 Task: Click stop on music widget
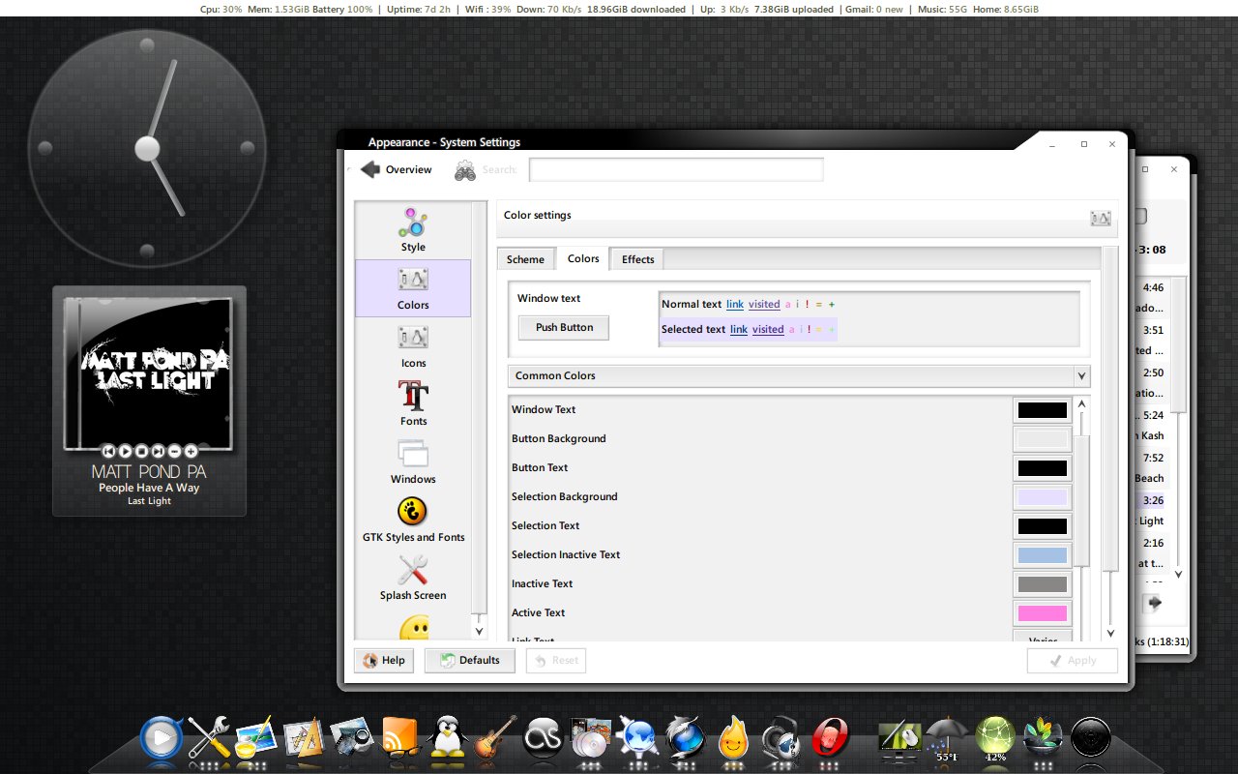tap(141, 451)
